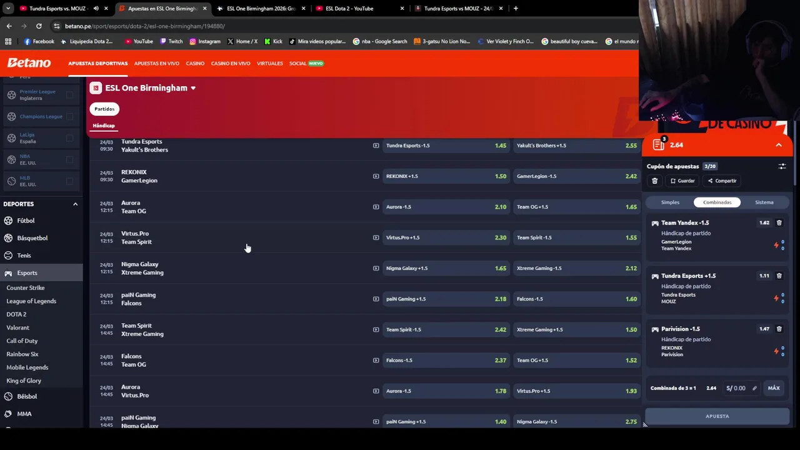Open APUESTAS EN VIVO section
Image resolution: width=800 pixels, height=450 pixels.
coord(156,63)
